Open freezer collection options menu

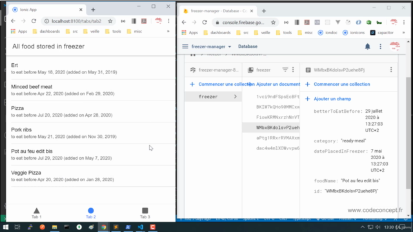pyautogui.click(x=293, y=70)
